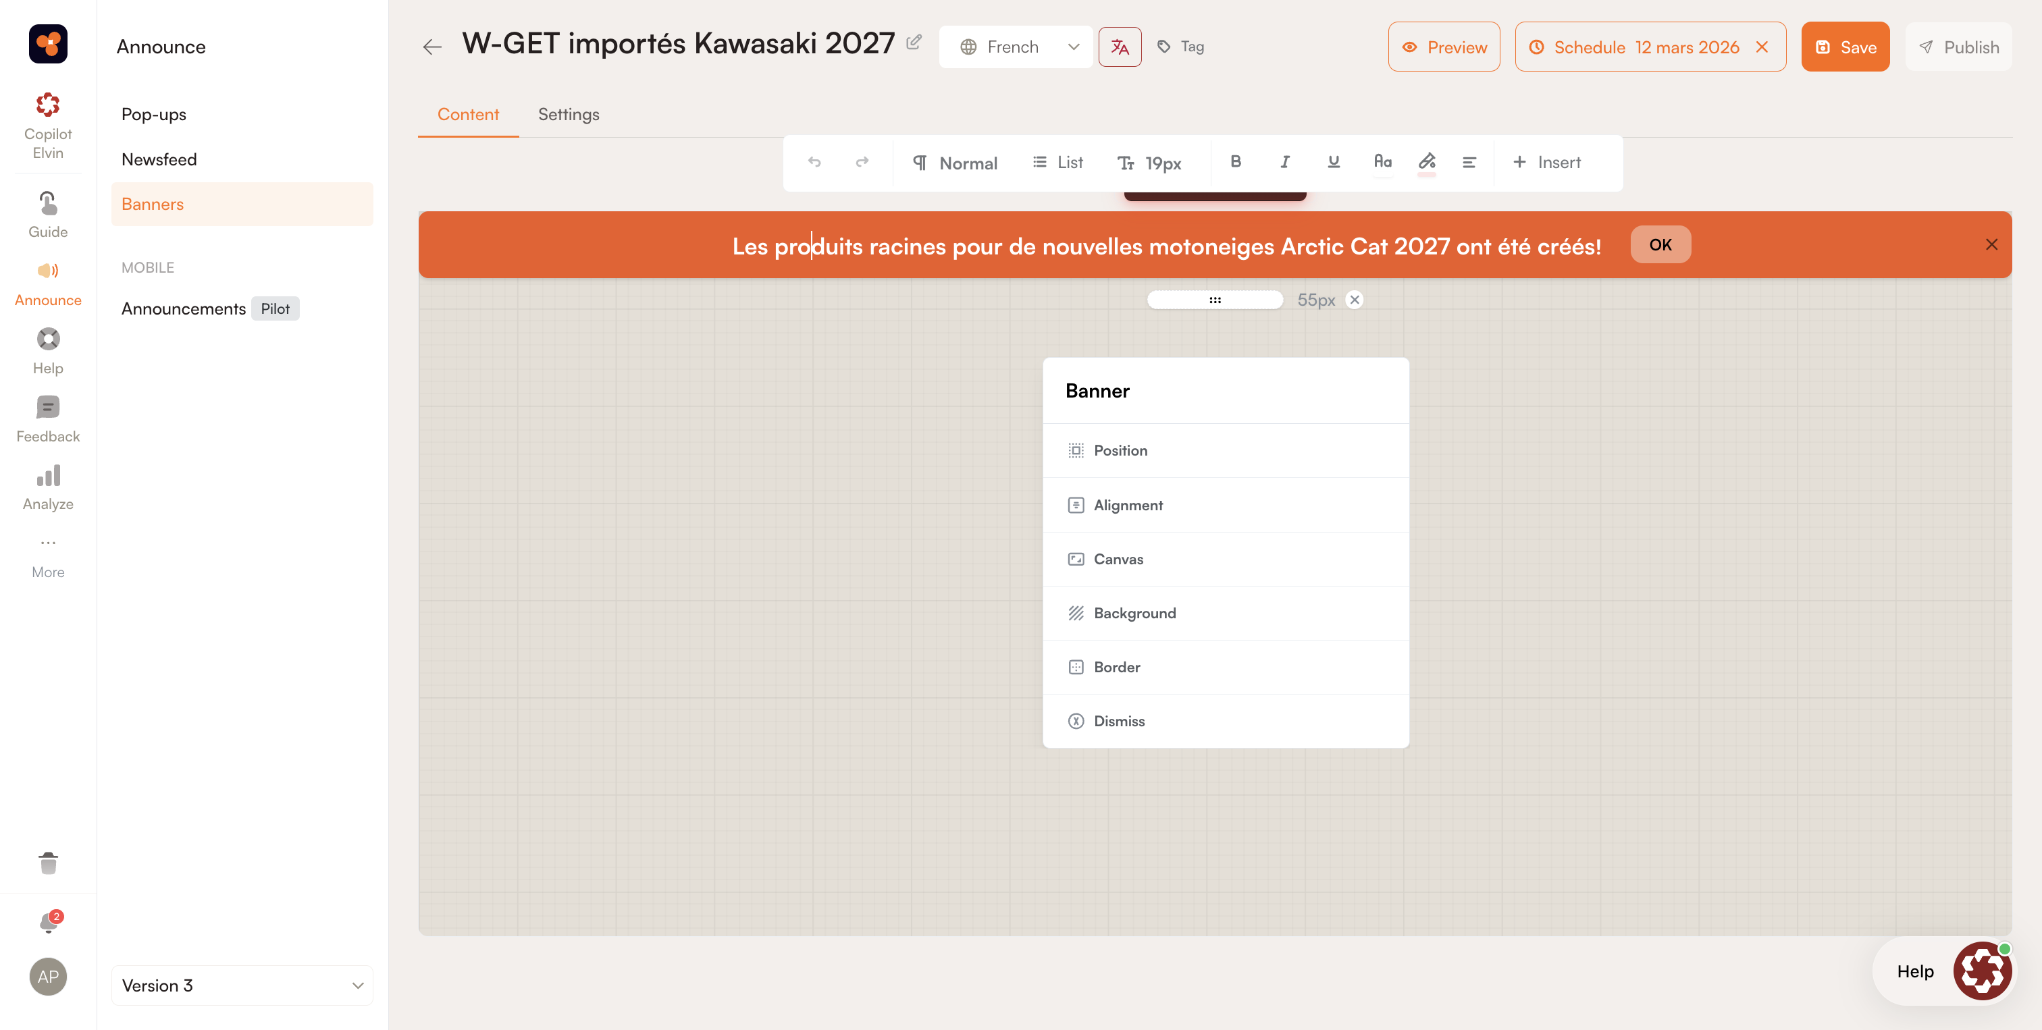Toggle italic formatting
Screen dimensions: 2042x1030
click(x=1285, y=161)
